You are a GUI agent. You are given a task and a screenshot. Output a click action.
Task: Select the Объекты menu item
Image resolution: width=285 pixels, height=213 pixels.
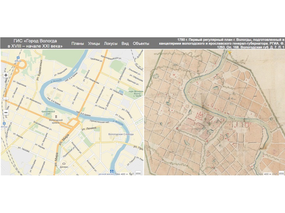pos(141,43)
